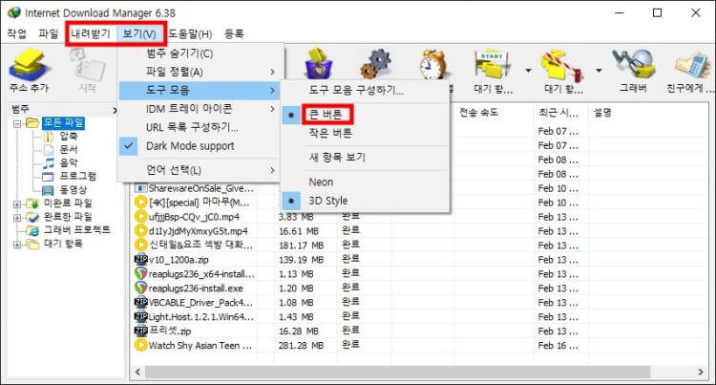Click the Stop Queue barrier icon

click(562, 65)
